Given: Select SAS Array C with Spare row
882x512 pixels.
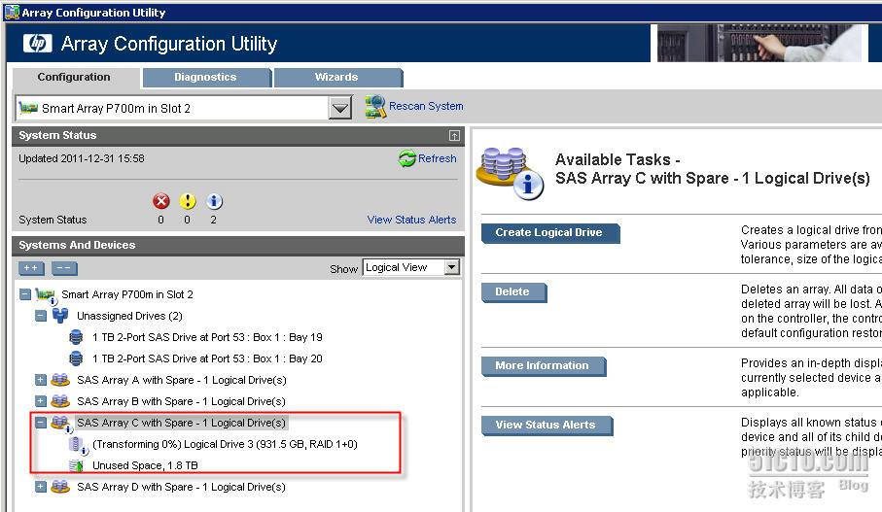Looking at the screenshot, I should pyautogui.click(x=181, y=423).
